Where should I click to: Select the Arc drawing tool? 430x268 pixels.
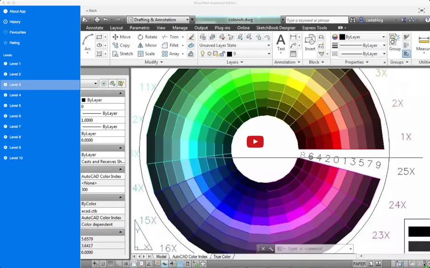tap(88, 43)
